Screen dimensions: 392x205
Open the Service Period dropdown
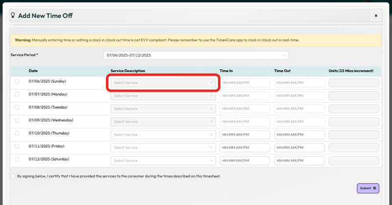[x=196, y=55]
